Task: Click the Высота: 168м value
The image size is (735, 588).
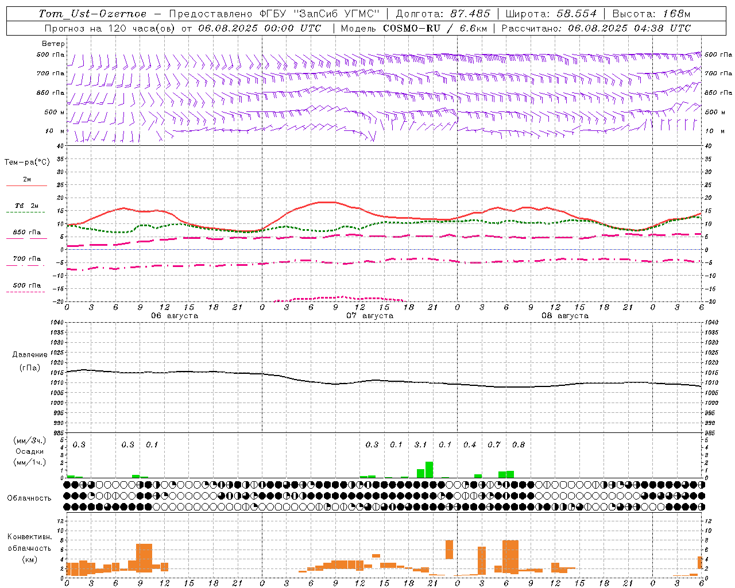Action: (652, 14)
